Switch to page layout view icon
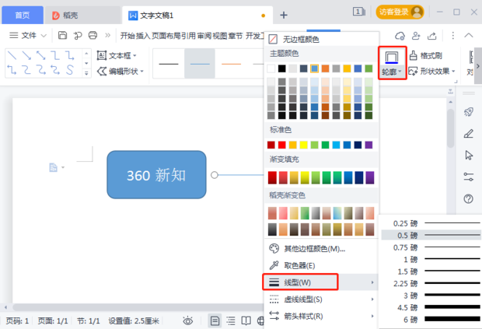Image resolution: width=482 pixels, height=329 pixels. [x=215, y=321]
